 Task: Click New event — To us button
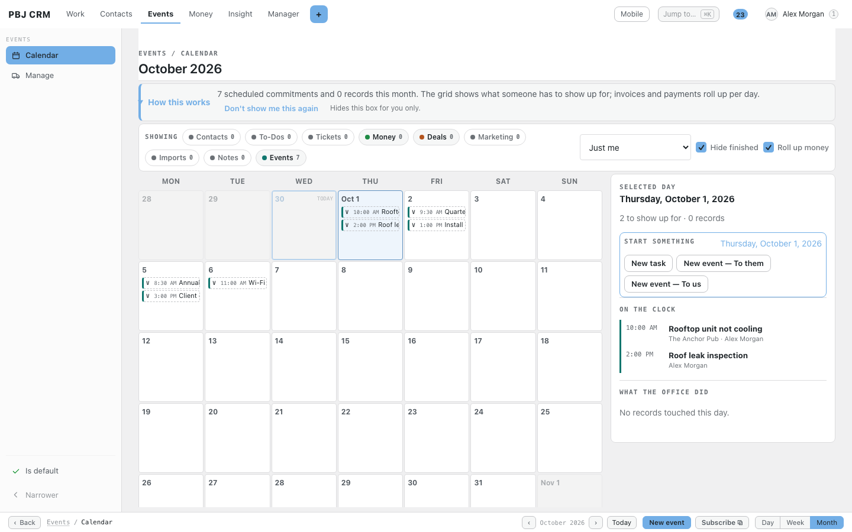pyautogui.click(x=666, y=284)
